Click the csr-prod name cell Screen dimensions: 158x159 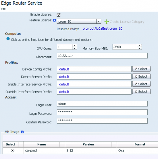coord(44,151)
